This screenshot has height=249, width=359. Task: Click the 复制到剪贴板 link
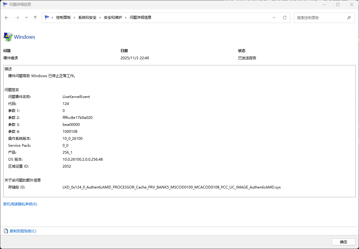pos(23,231)
